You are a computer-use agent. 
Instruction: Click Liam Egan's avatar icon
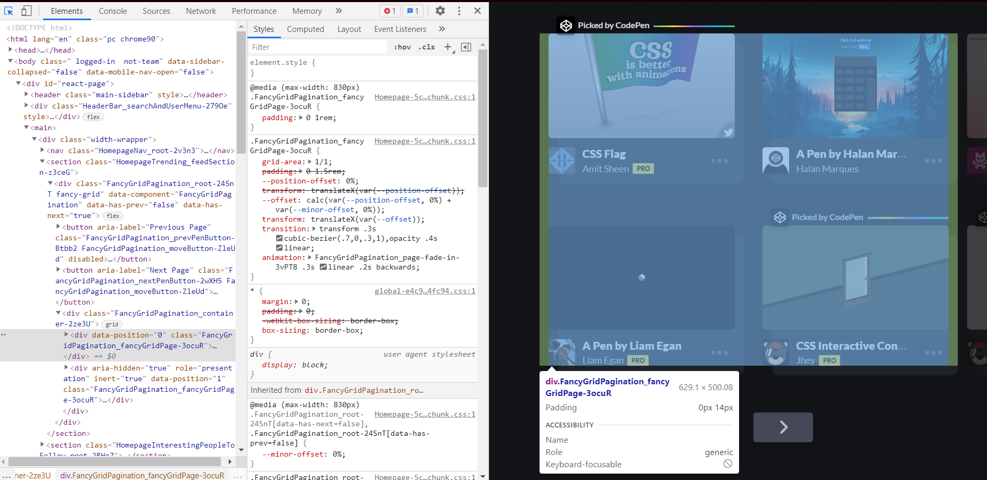(x=562, y=352)
